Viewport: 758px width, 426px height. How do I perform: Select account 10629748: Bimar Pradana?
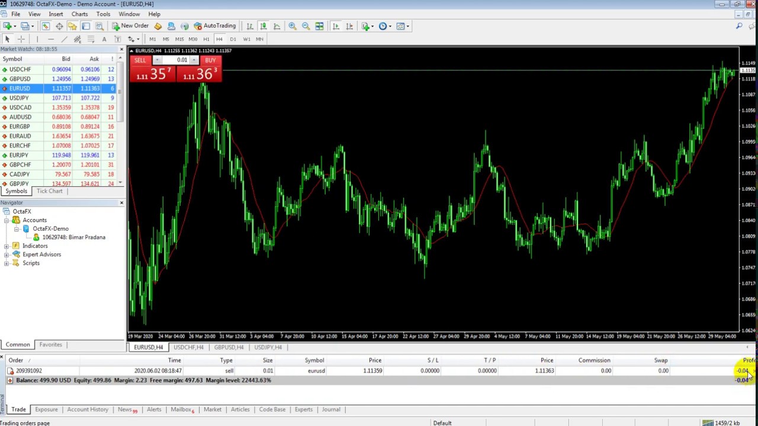click(73, 237)
